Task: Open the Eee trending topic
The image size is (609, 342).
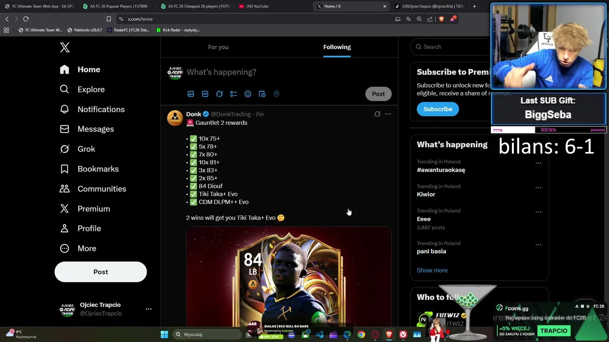Action: click(x=423, y=219)
